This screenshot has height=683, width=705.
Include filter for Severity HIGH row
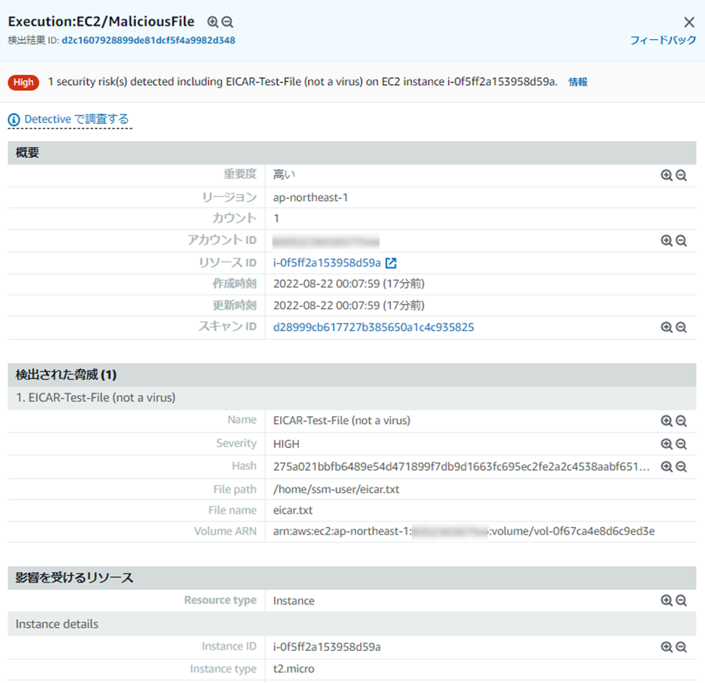pos(666,444)
